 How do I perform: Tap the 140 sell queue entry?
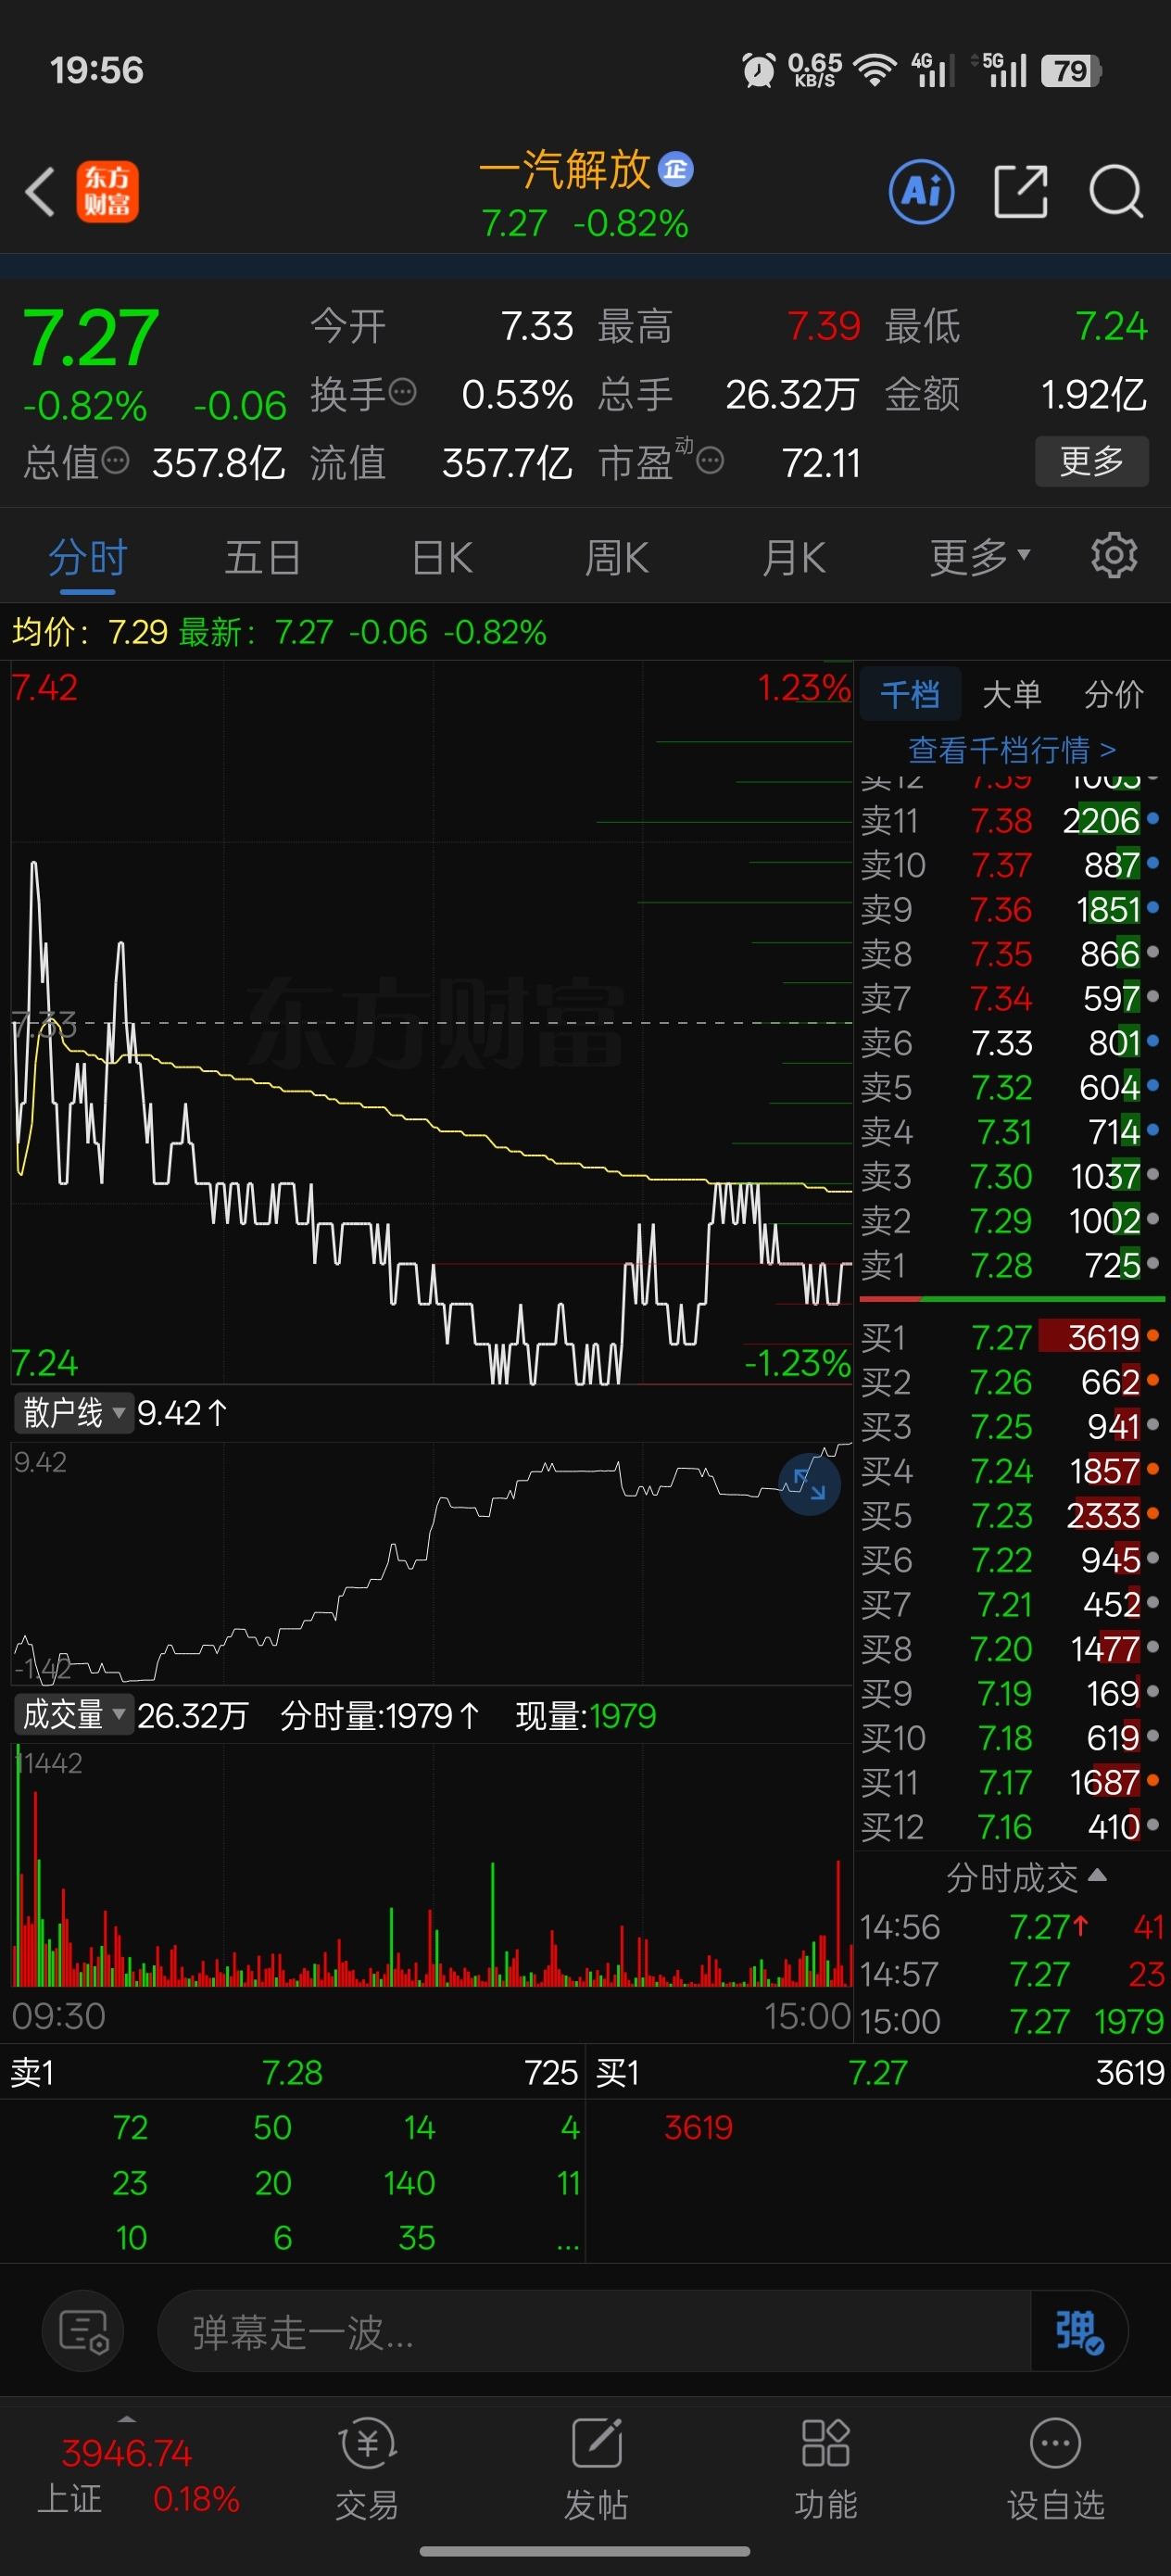tap(409, 2182)
